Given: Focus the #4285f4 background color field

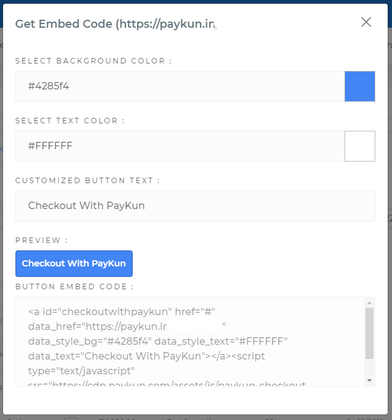Looking at the screenshot, I should (180, 86).
